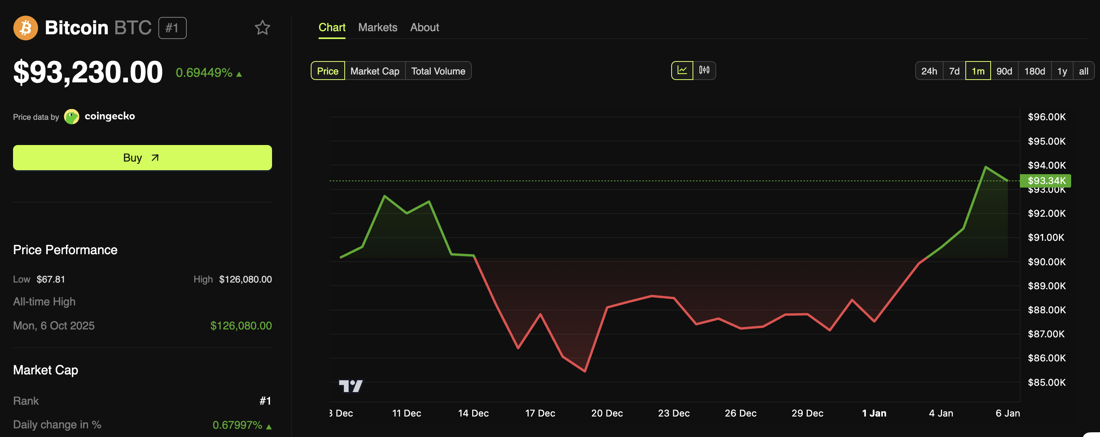Switch chart to Market Cap
This screenshot has width=1100, height=437.
click(374, 71)
